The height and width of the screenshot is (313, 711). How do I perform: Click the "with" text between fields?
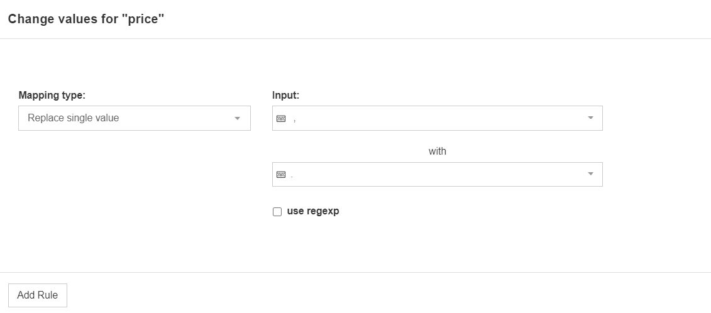point(438,151)
